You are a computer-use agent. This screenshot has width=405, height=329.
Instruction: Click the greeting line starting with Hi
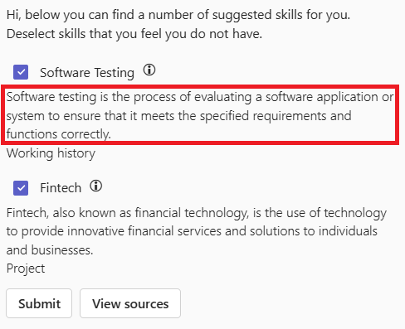pos(178,15)
